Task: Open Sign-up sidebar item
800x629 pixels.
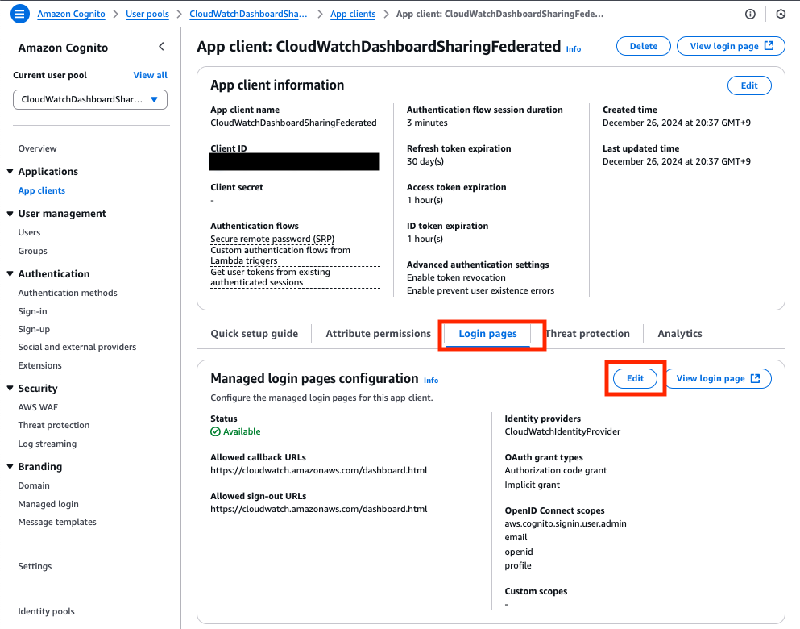Action: 34,329
